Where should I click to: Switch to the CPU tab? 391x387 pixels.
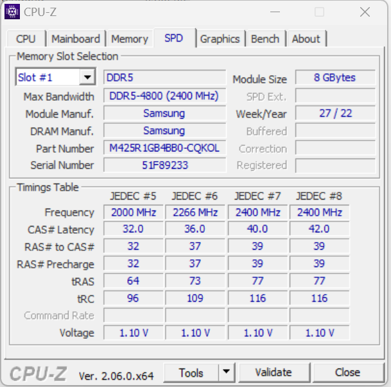click(x=26, y=39)
